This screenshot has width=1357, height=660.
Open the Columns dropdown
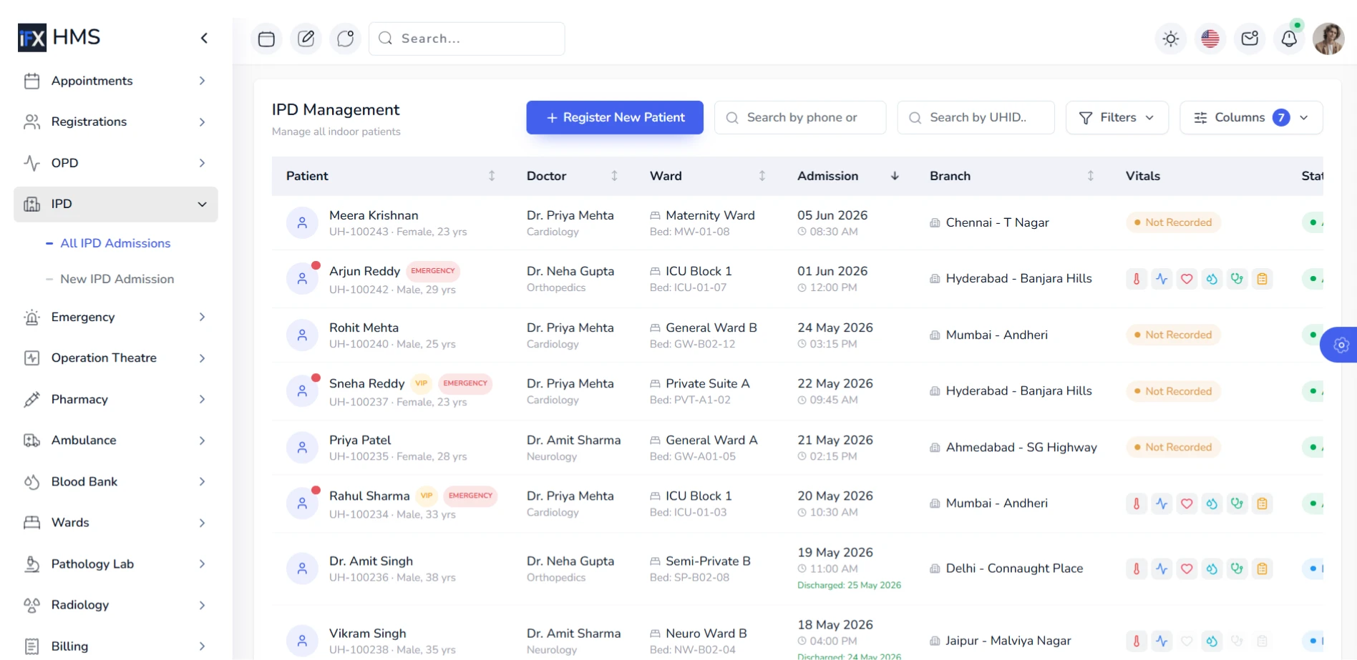[x=1251, y=117]
